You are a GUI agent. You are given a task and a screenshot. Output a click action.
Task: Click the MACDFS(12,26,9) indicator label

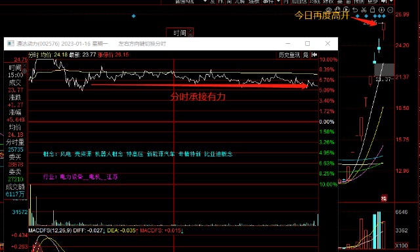(x=50, y=230)
